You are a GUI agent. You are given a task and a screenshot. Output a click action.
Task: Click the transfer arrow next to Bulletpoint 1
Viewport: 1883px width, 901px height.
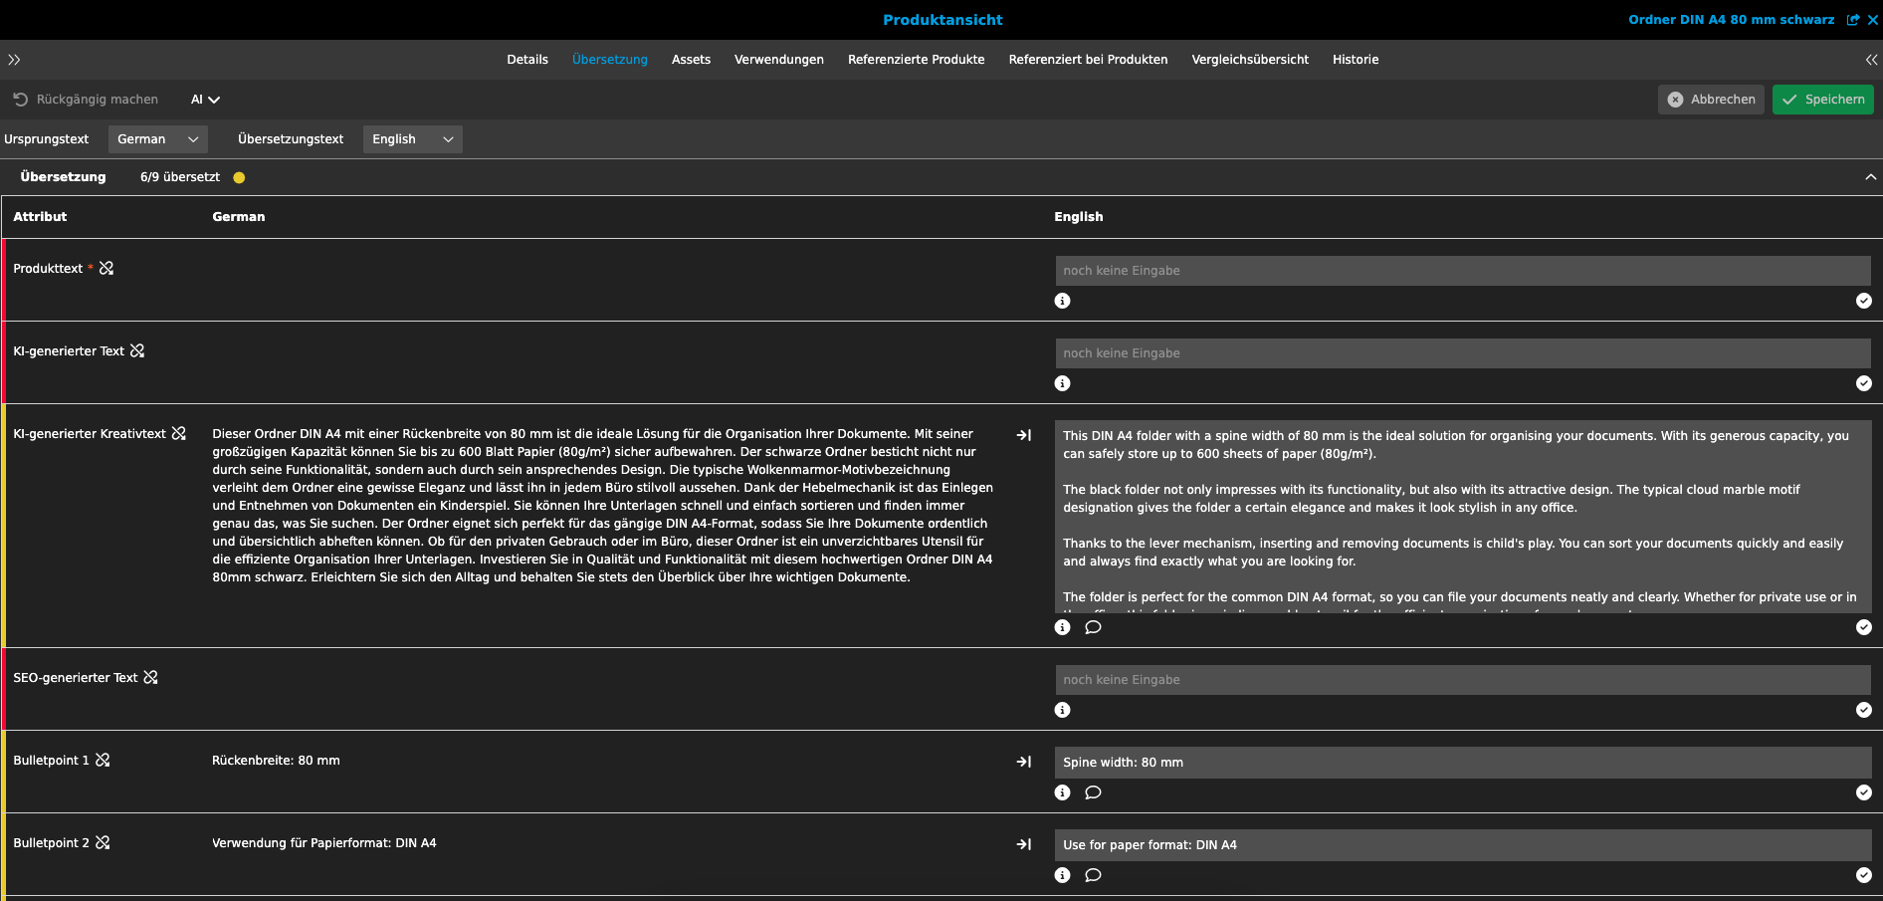click(x=1025, y=762)
